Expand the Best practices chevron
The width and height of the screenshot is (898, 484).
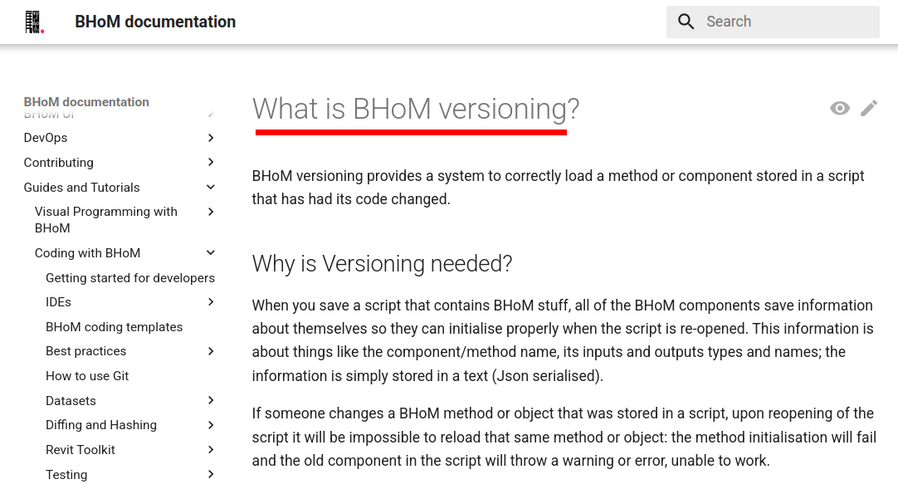(x=211, y=351)
